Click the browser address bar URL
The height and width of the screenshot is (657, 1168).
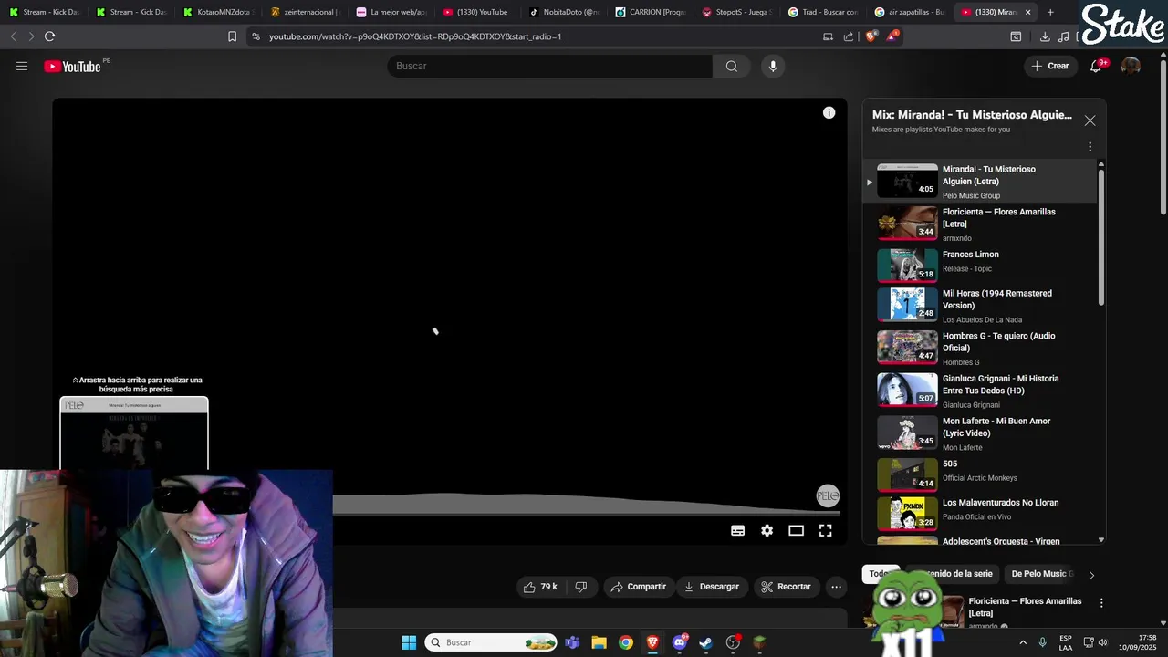[415, 36]
